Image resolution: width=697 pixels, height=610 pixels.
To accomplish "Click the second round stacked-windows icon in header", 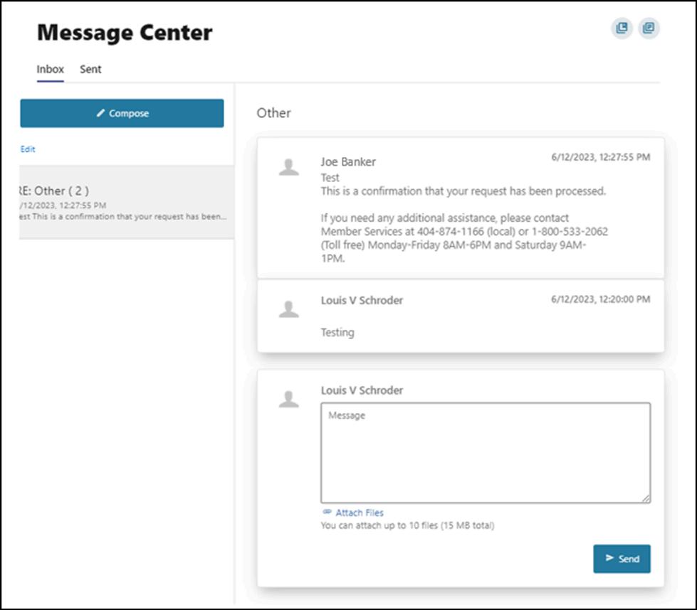I will point(649,28).
